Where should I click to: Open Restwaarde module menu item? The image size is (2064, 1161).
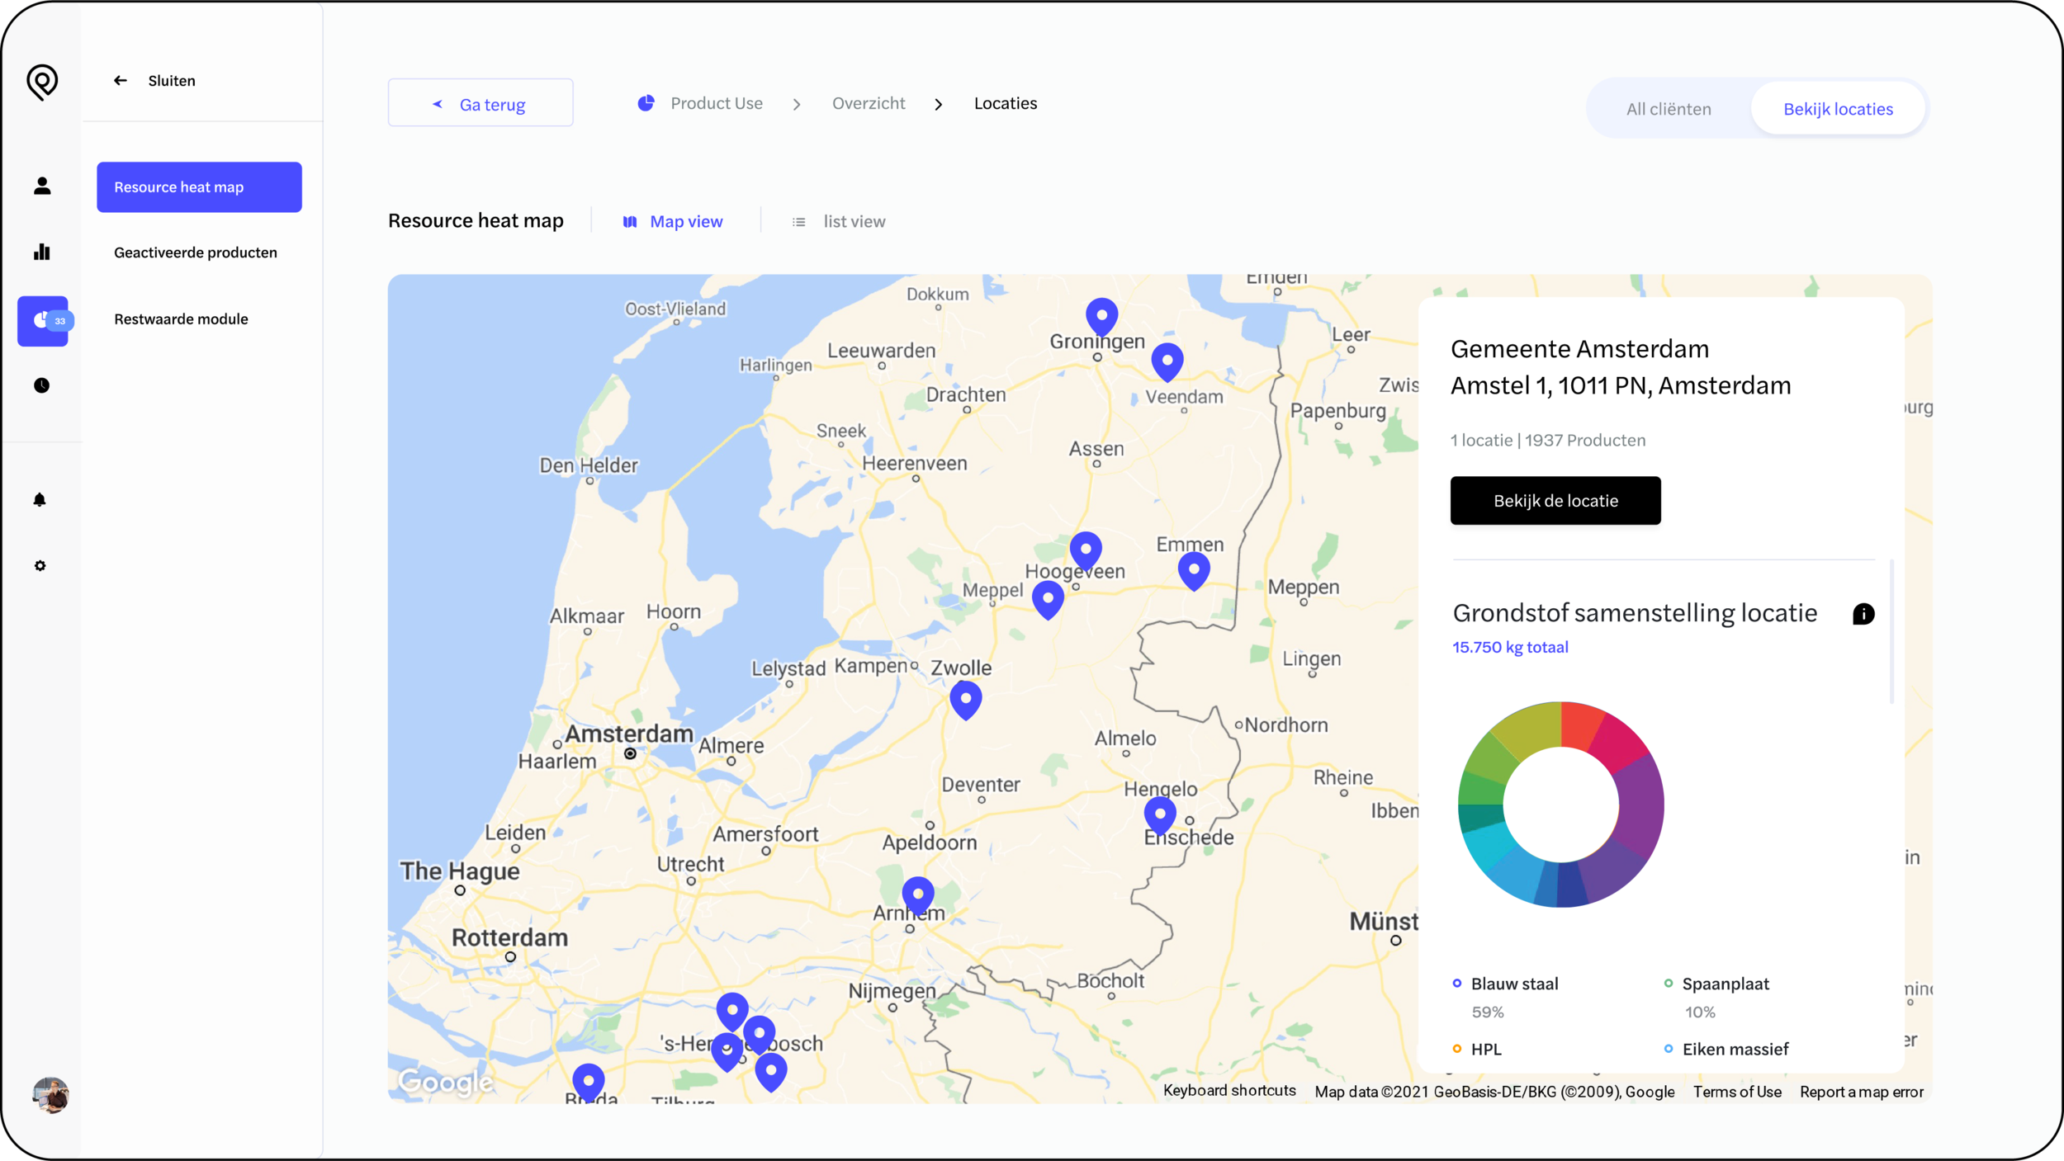[181, 319]
